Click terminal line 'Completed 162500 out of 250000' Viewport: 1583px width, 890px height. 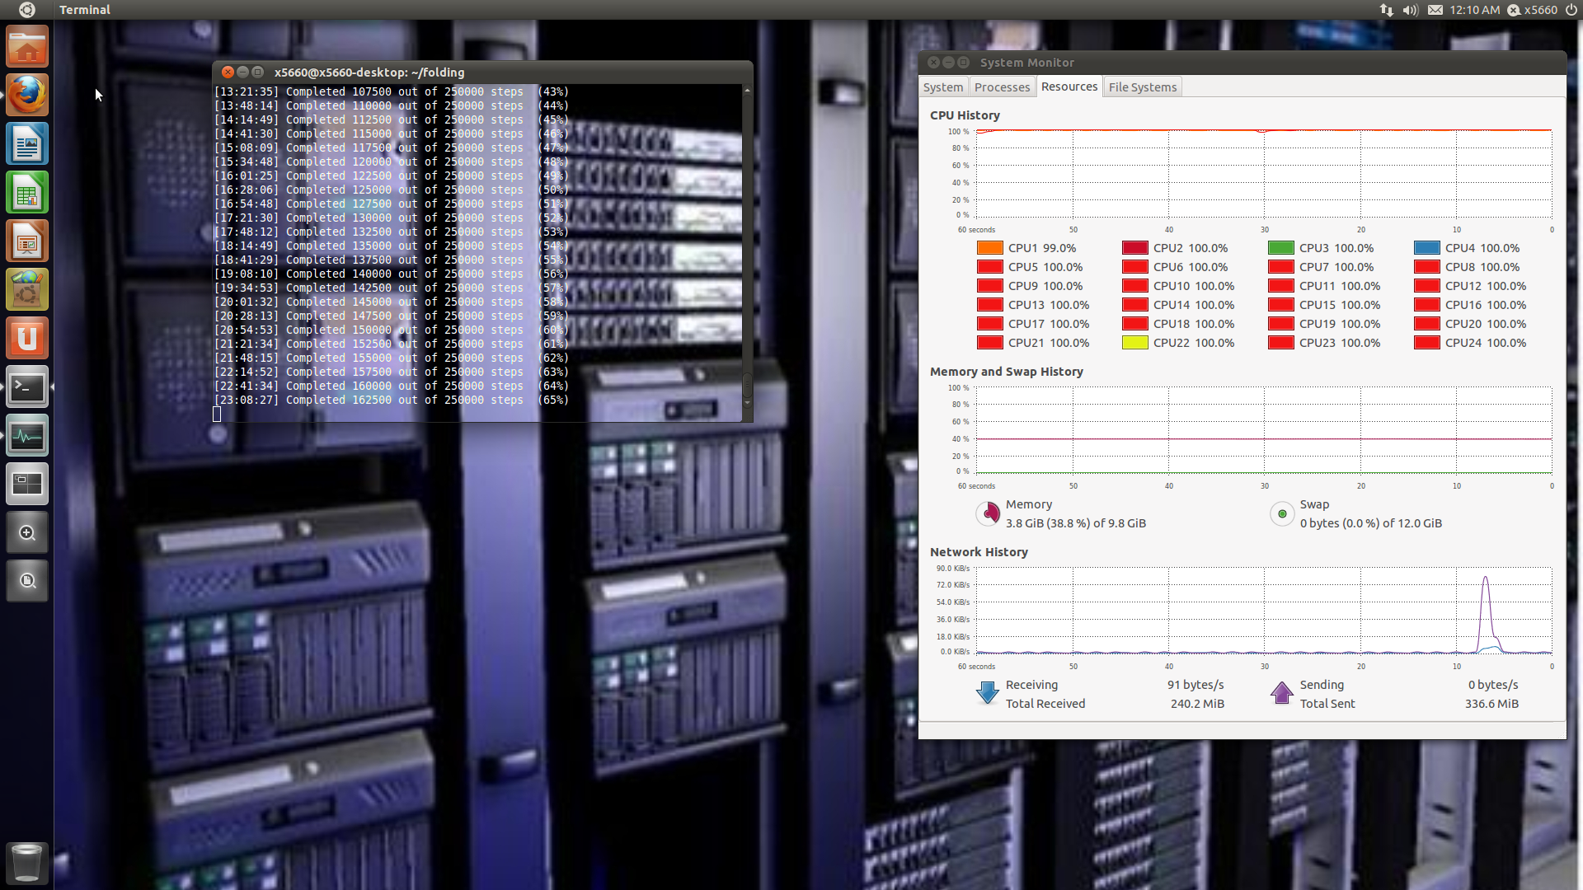pyautogui.click(x=392, y=400)
